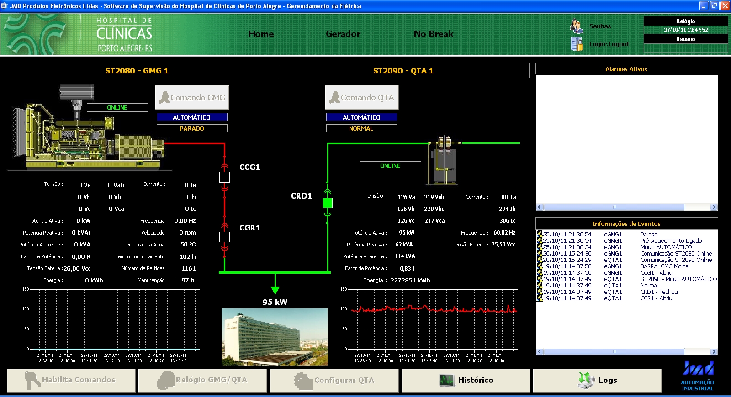Click the 95 kW load value
Viewport: 731px width, 397px height.
[x=275, y=302]
